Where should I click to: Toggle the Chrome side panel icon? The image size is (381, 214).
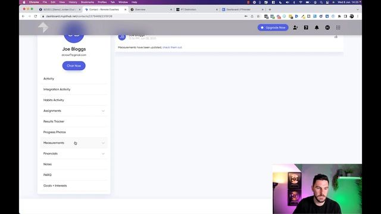(345, 16)
